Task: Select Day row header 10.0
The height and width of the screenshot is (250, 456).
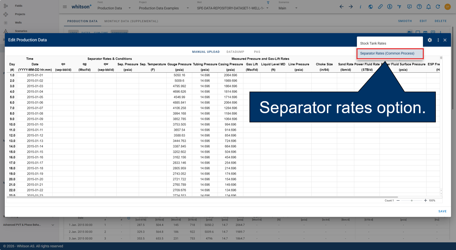Action: [12, 124]
